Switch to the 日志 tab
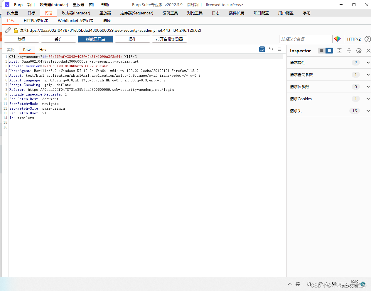Image resolution: width=371 pixels, height=291 pixels. tap(216, 13)
